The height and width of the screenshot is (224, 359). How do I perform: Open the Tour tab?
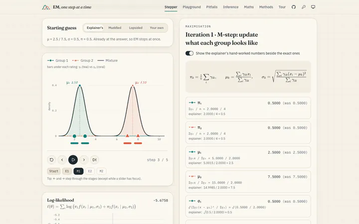click(x=282, y=7)
